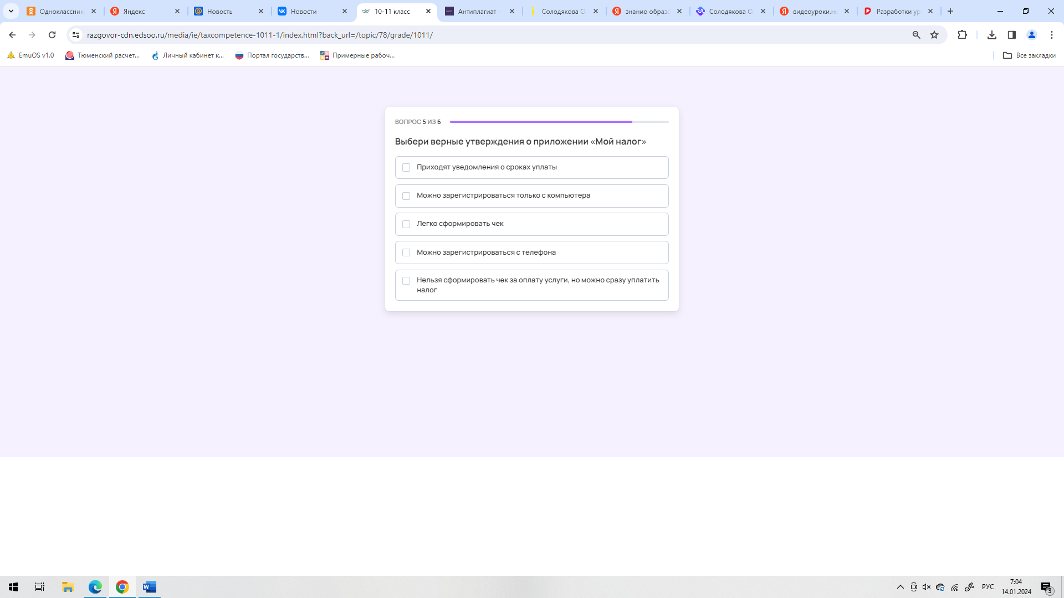Open the zoom magnifier icon

(x=916, y=35)
